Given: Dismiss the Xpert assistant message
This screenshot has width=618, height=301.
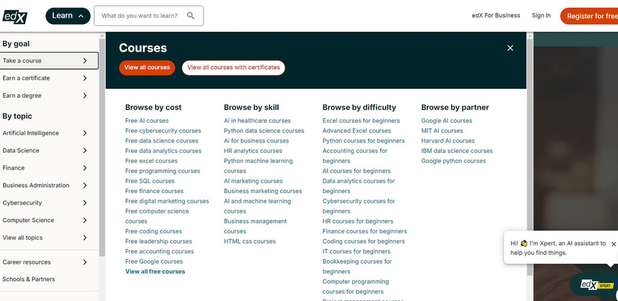Looking at the screenshot, I should pyautogui.click(x=613, y=244).
